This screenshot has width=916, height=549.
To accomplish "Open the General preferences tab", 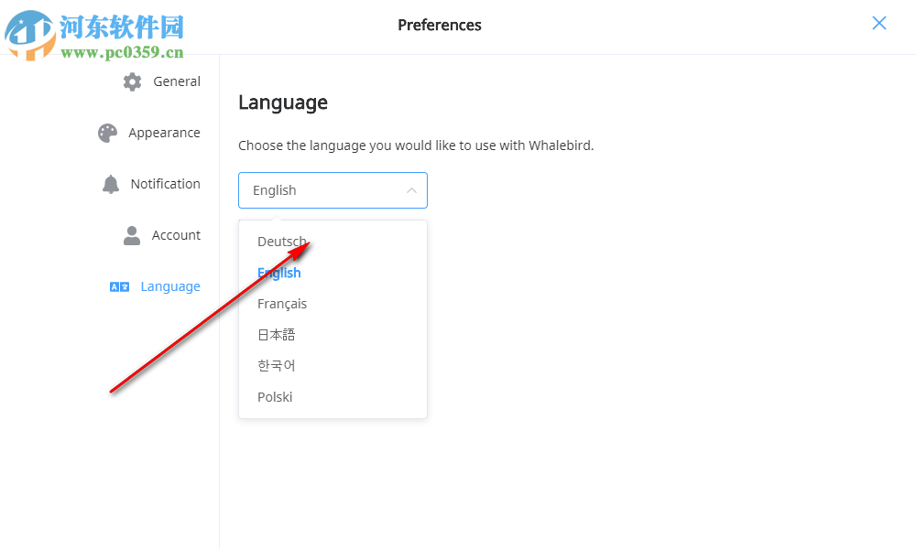I will pos(177,81).
